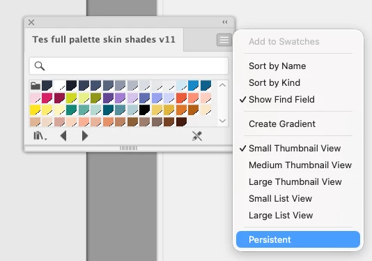Click Add to Swatches menu item
Image resolution: width=372 pixels, height=261 pixels.
pos(284,42)
